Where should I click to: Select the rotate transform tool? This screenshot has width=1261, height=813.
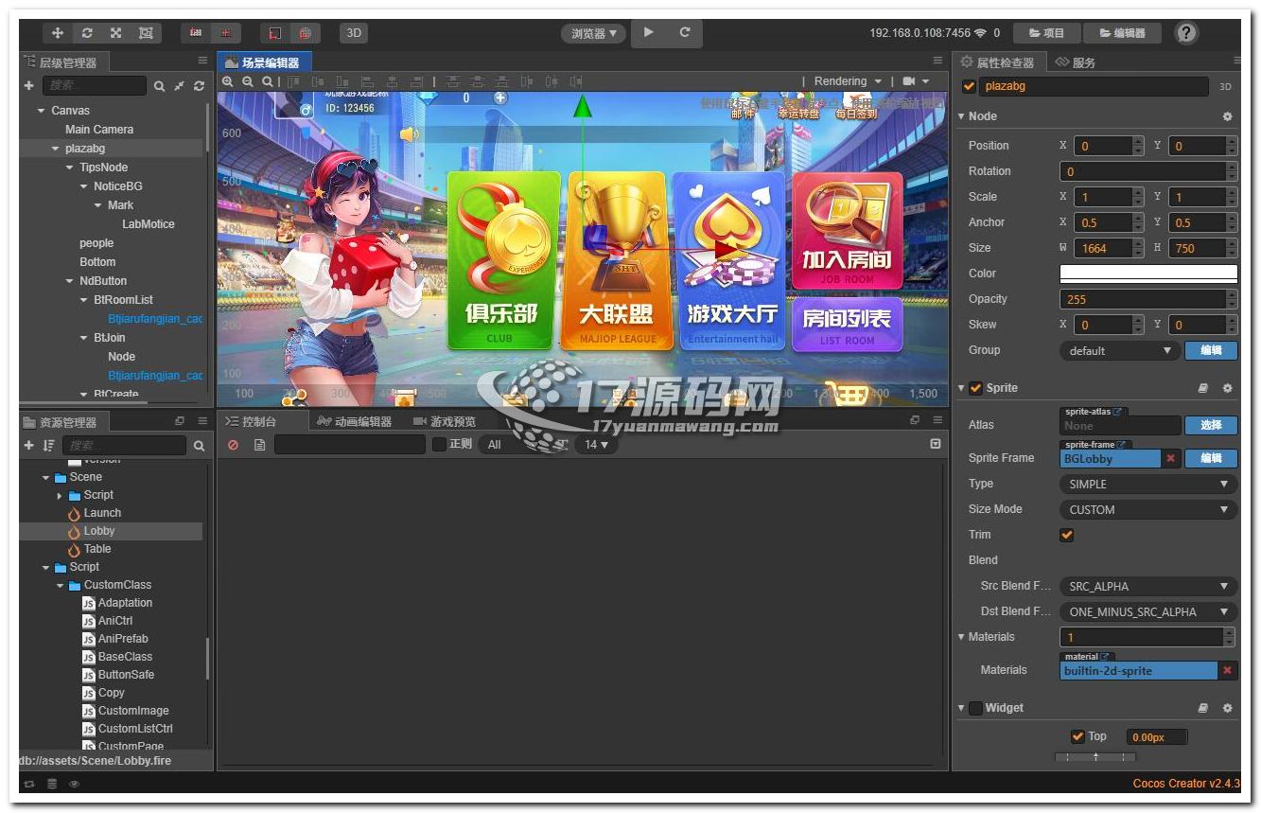coord(87,33)
